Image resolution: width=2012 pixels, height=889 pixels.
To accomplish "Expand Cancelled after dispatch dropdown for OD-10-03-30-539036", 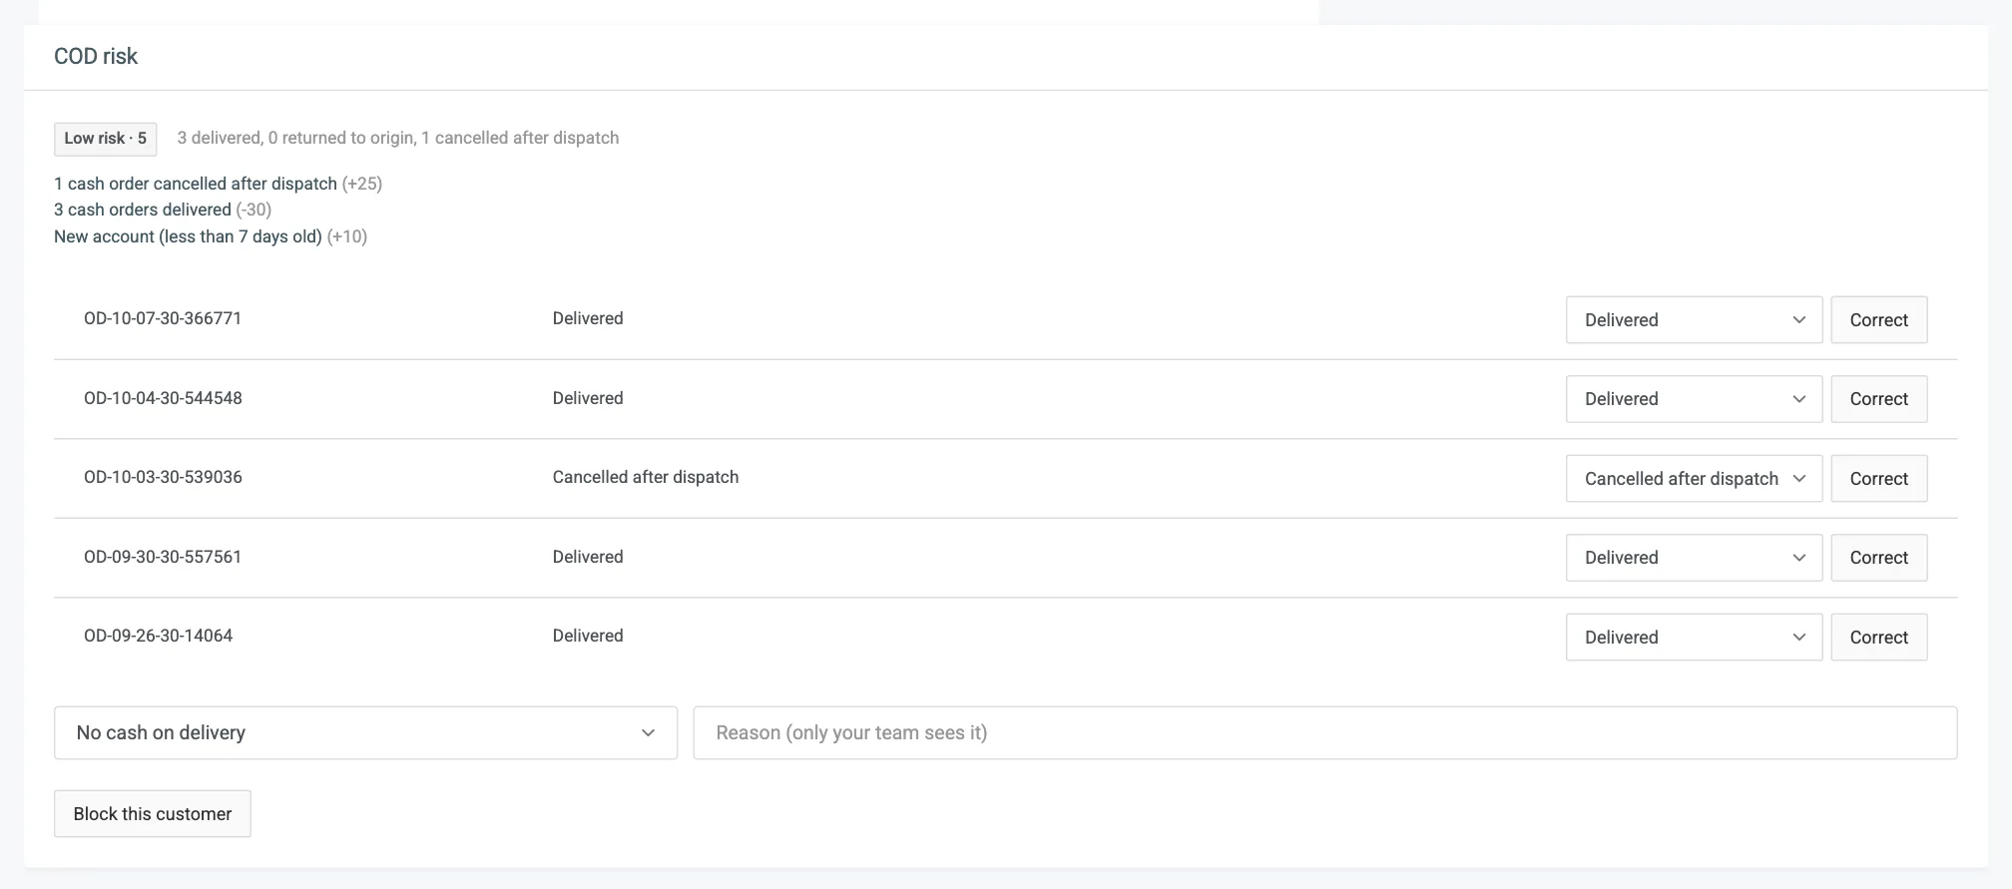I will [x=1694, y=479].
